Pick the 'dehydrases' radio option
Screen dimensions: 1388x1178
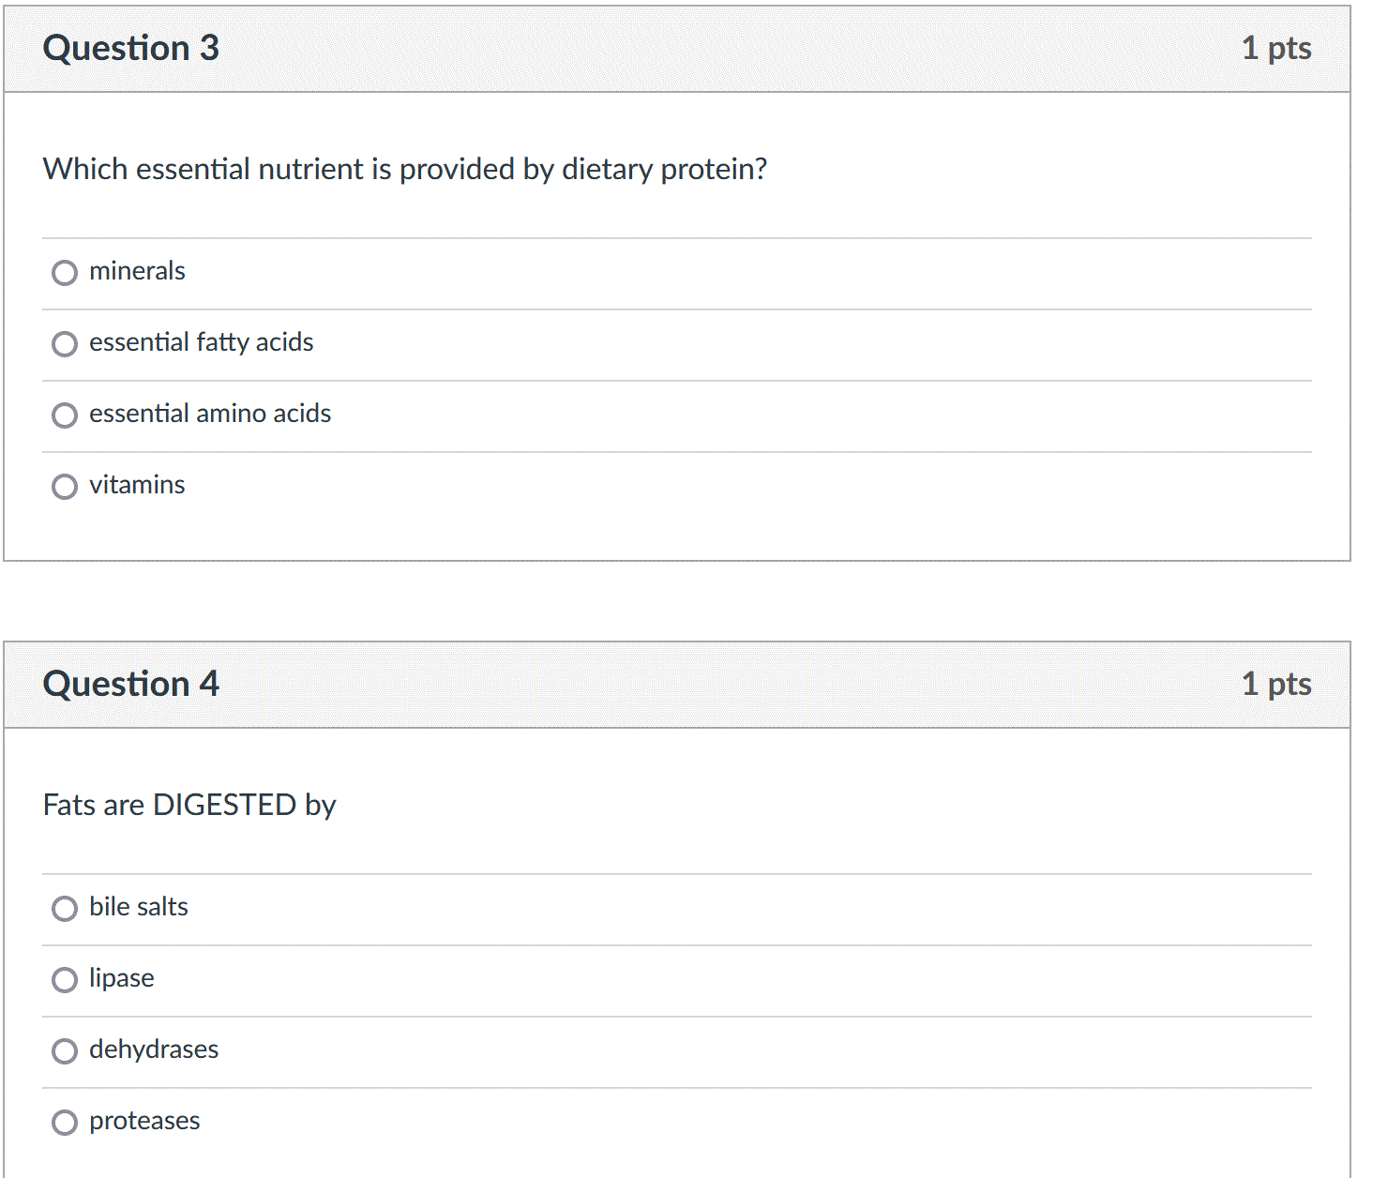click(65, 1051)
